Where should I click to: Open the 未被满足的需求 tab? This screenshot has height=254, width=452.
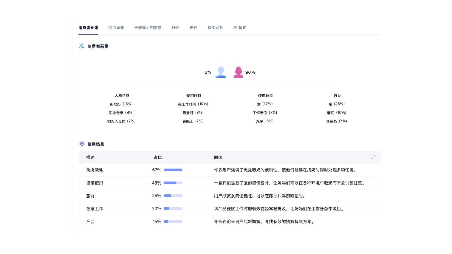[148, 27]
